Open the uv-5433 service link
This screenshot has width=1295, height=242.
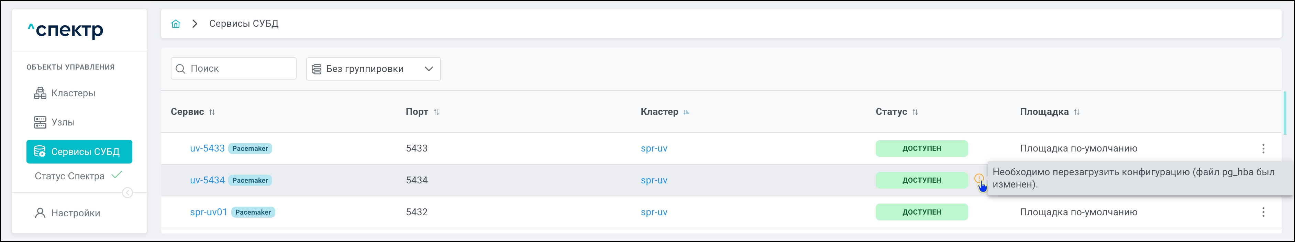[207, 148]
